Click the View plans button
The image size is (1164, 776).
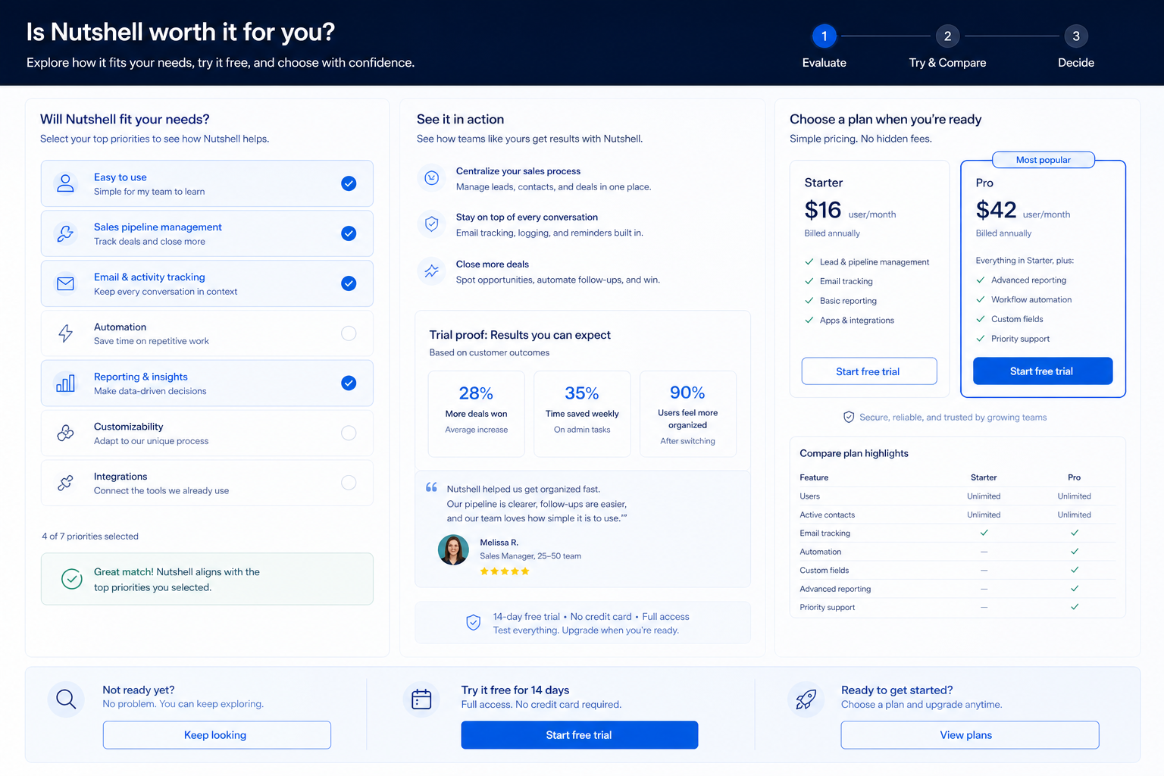click(x=970, y=735)
